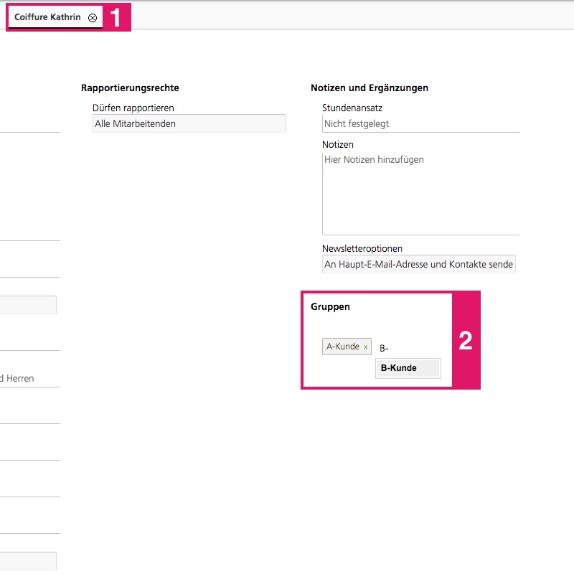Image resolution: width=574 pixels, height=574 pixels.
Task: Click the Gruppen section heading
Action: 330,306
